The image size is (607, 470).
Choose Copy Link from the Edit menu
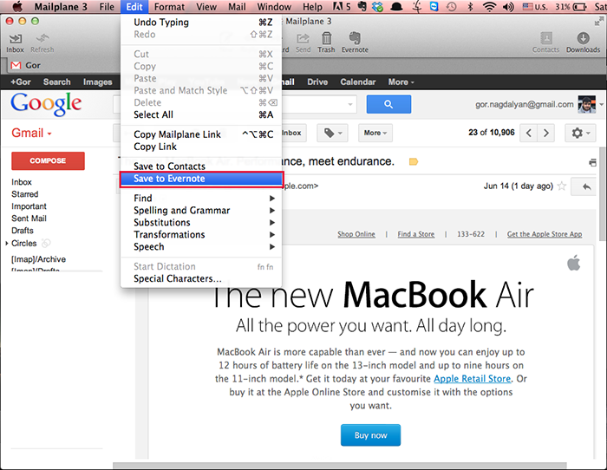pos(201,147)
